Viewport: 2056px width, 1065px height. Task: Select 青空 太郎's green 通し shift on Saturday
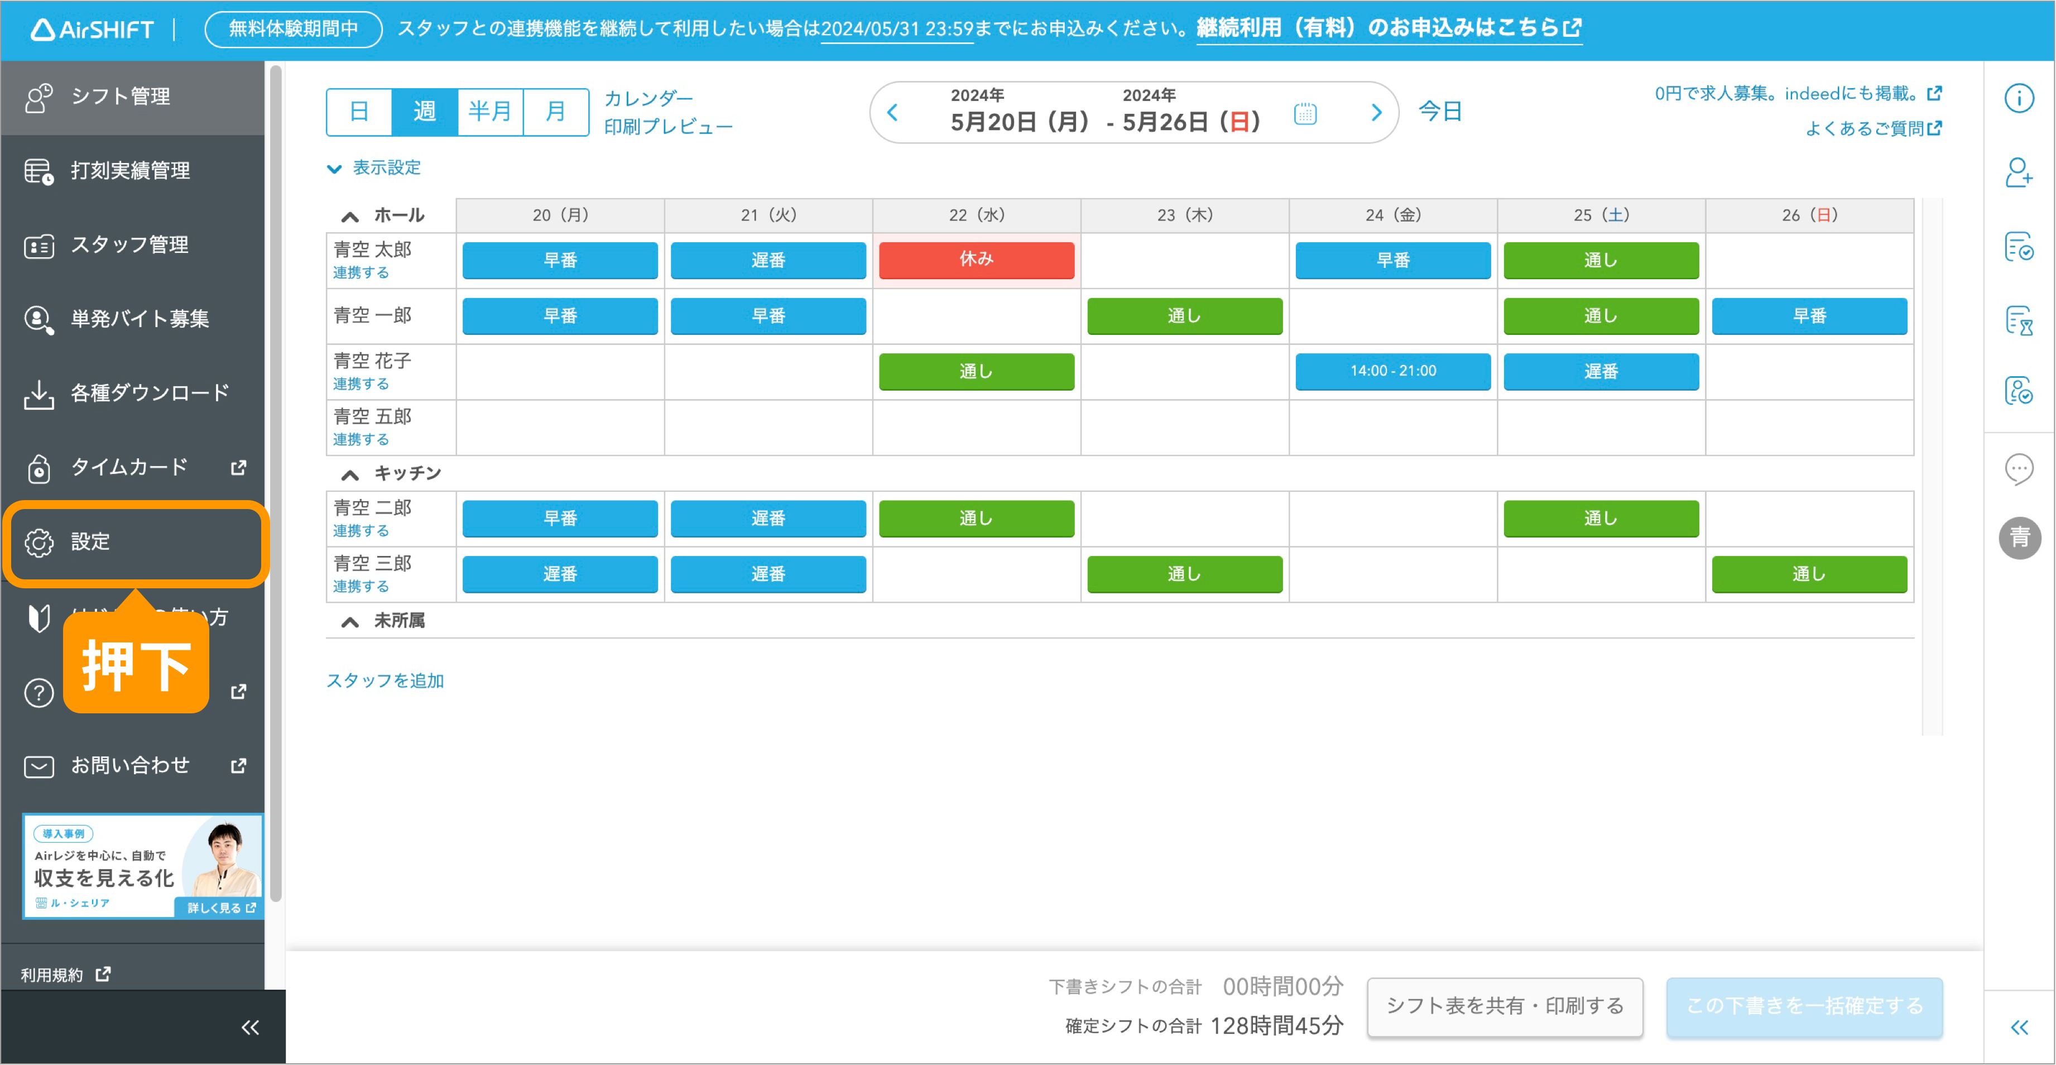coord(1601,260)
